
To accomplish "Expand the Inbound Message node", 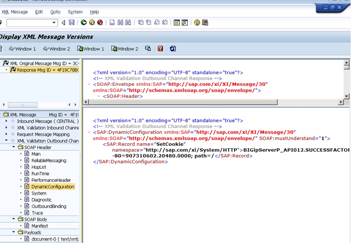I will [6, 121].
